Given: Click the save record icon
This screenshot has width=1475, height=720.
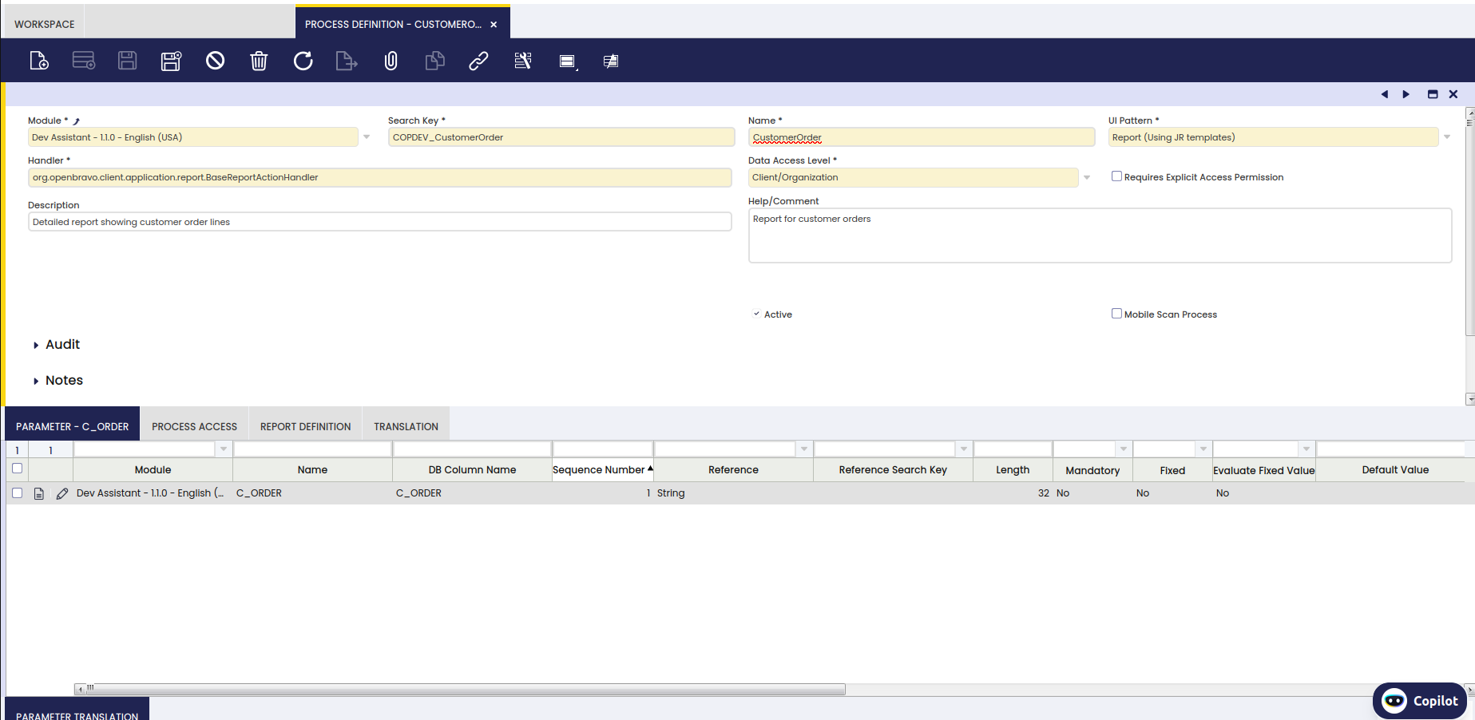Looking at the screenshot, I should pyautogui.click(x=128, y=61).
